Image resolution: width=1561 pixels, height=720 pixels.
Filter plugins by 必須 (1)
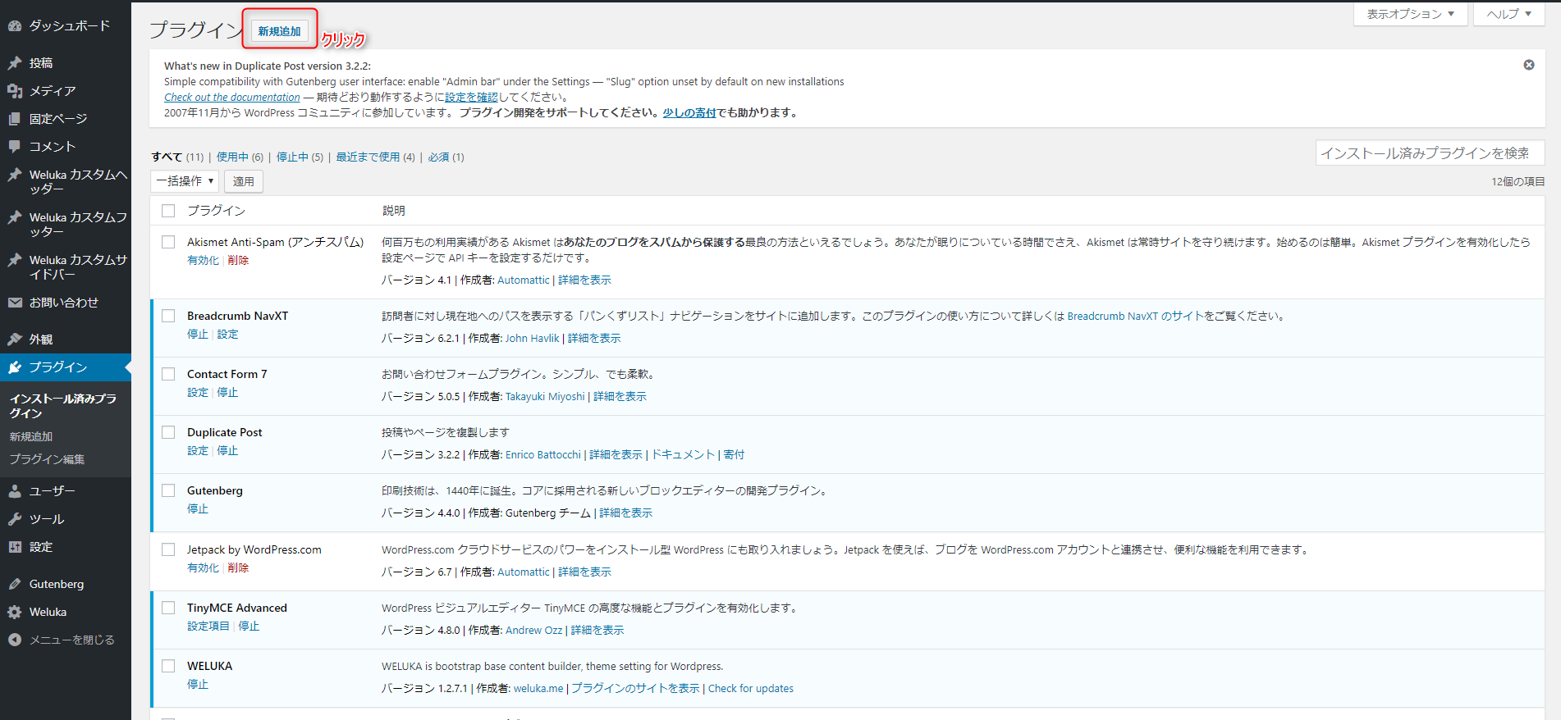(446, 157)
